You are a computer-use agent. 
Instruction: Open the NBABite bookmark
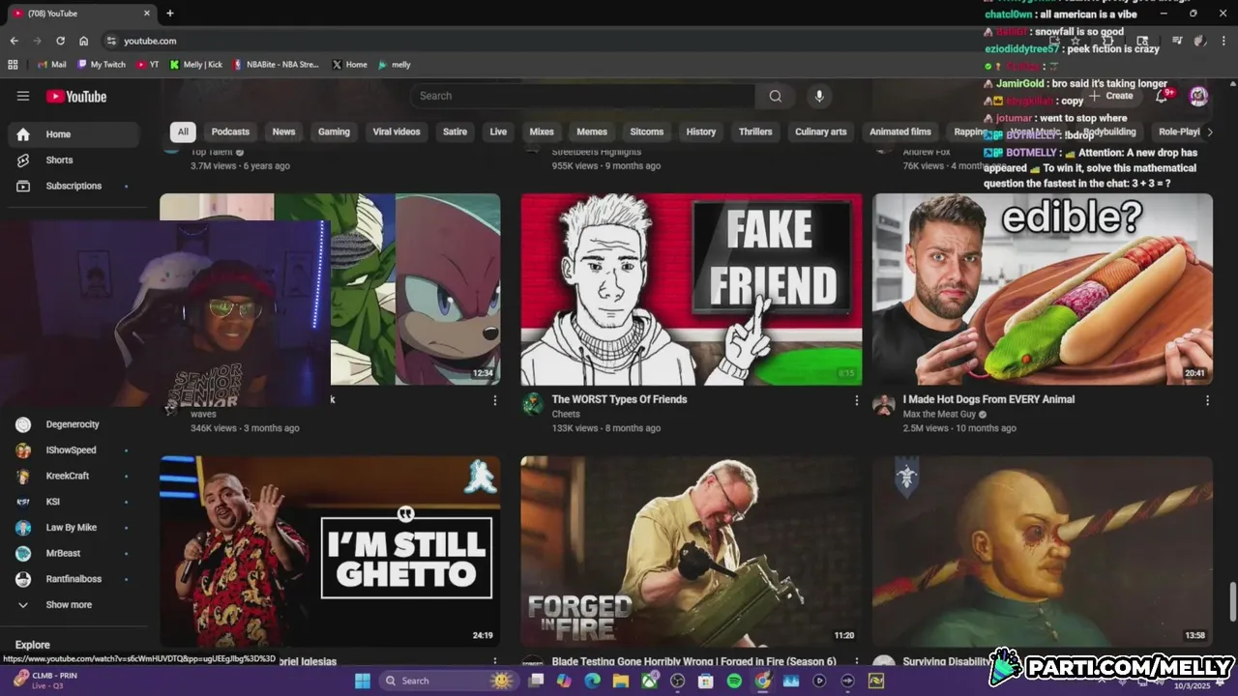(x=276, y=65)
